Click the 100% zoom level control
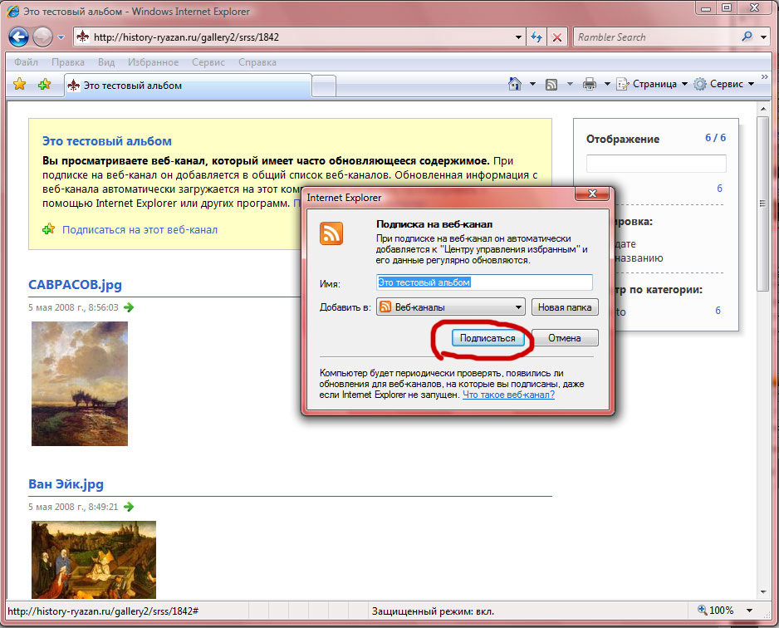This screenshot has width=779, height=628. tap(717, 610)
